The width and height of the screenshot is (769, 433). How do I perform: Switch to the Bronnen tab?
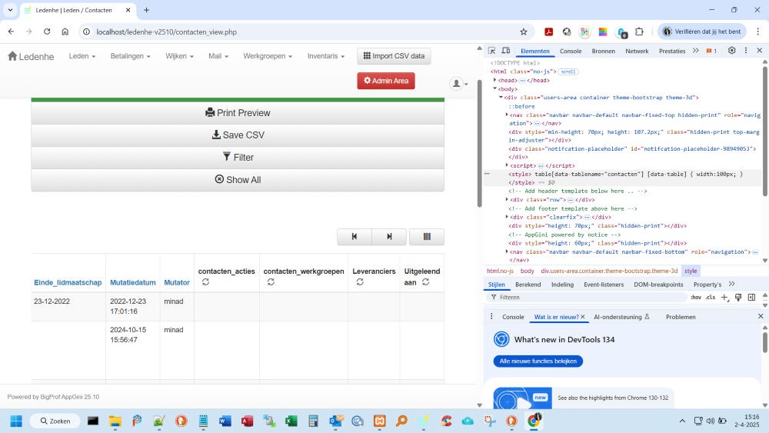603,51
